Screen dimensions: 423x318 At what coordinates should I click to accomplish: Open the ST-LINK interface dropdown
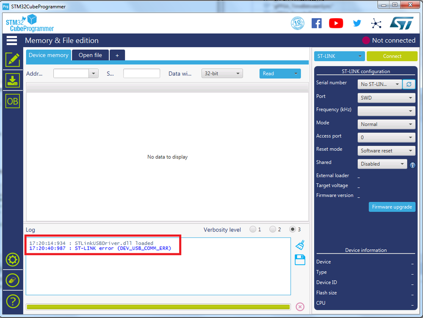(x=339, y=56)
